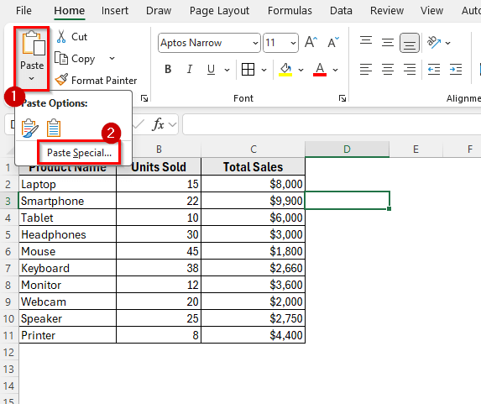Screen dimensions: 481x404
Task: Expand Orientation options arrow
Action: 448,43
